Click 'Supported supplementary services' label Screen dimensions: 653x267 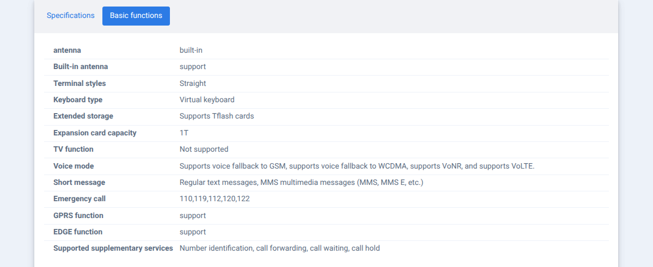point(113,249)
